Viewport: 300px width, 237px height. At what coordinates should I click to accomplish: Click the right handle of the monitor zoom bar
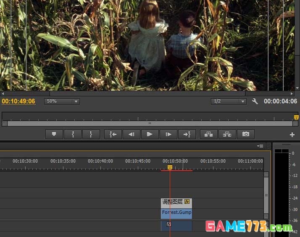click(x=295, y=124)
